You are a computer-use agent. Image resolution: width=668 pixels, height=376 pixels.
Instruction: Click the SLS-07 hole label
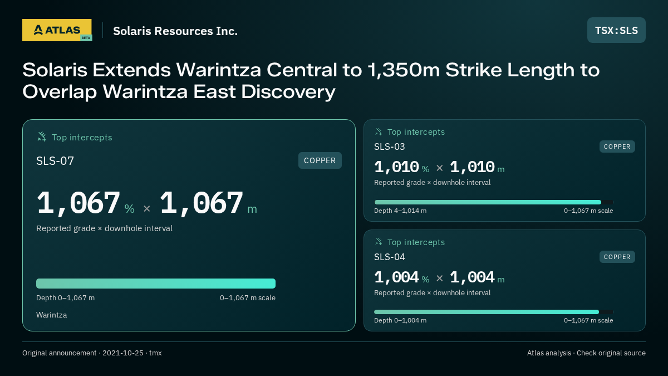coord(55,161)
